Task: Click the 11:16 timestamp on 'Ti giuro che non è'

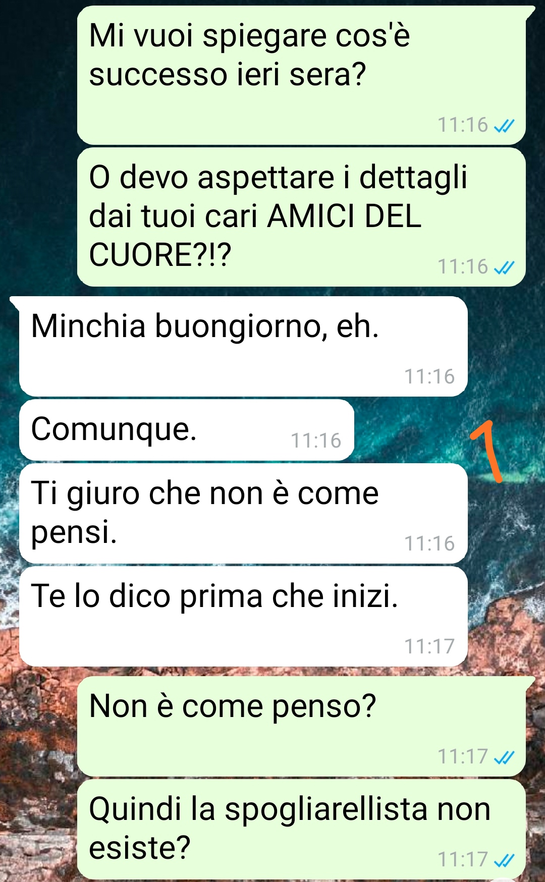Action: [x=429, y=543]
